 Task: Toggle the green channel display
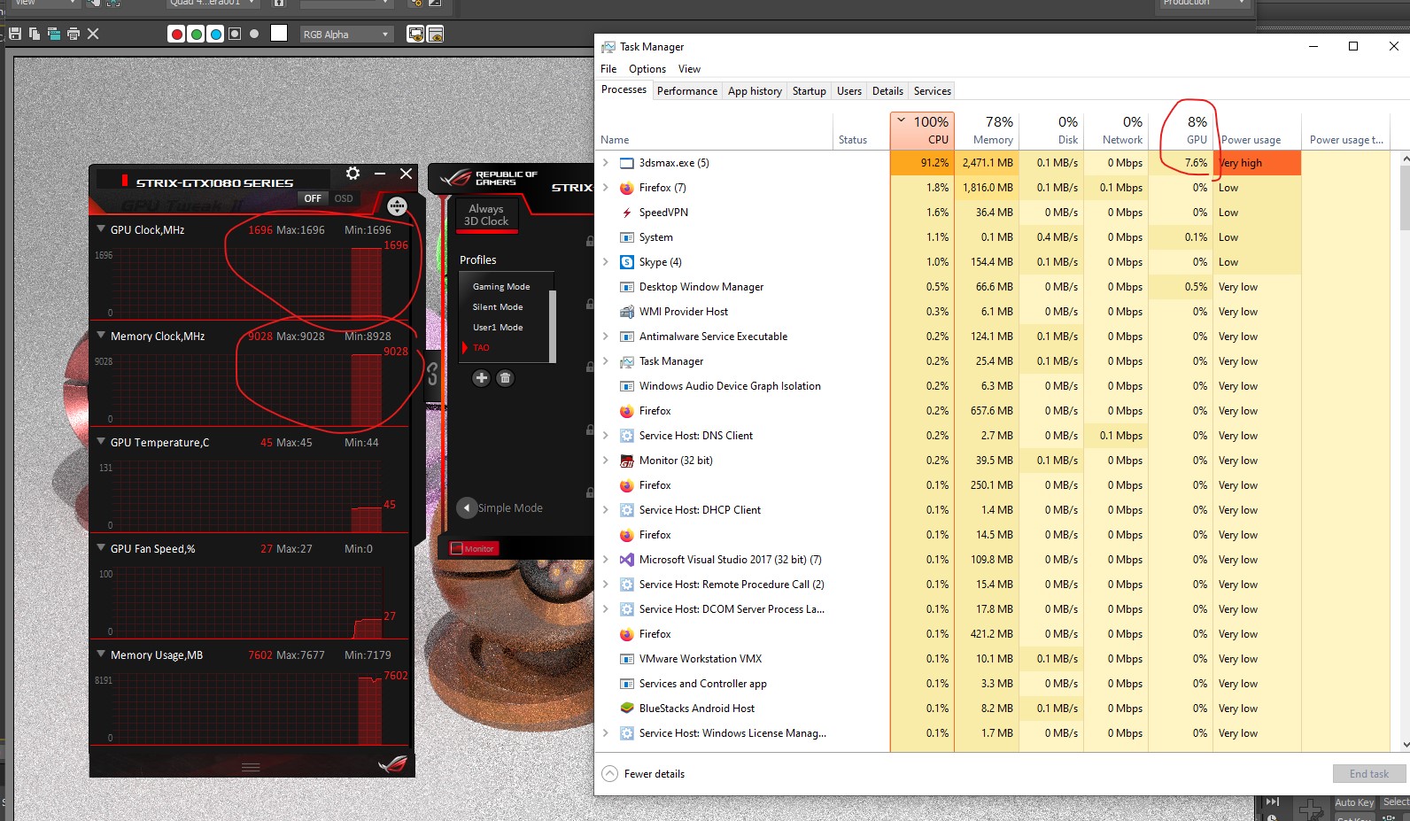(x=196, y=35)
